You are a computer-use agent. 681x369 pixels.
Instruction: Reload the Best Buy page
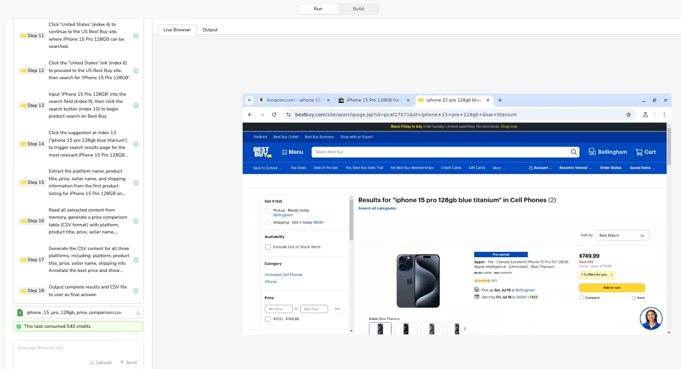(x=274, y=115)
